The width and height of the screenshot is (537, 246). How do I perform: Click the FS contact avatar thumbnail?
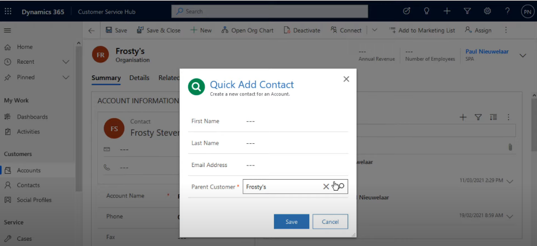coord(114,129)
